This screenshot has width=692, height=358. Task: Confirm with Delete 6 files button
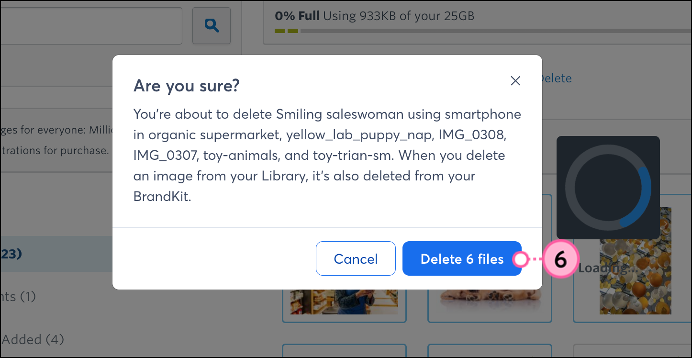click(x=462, y=259)
